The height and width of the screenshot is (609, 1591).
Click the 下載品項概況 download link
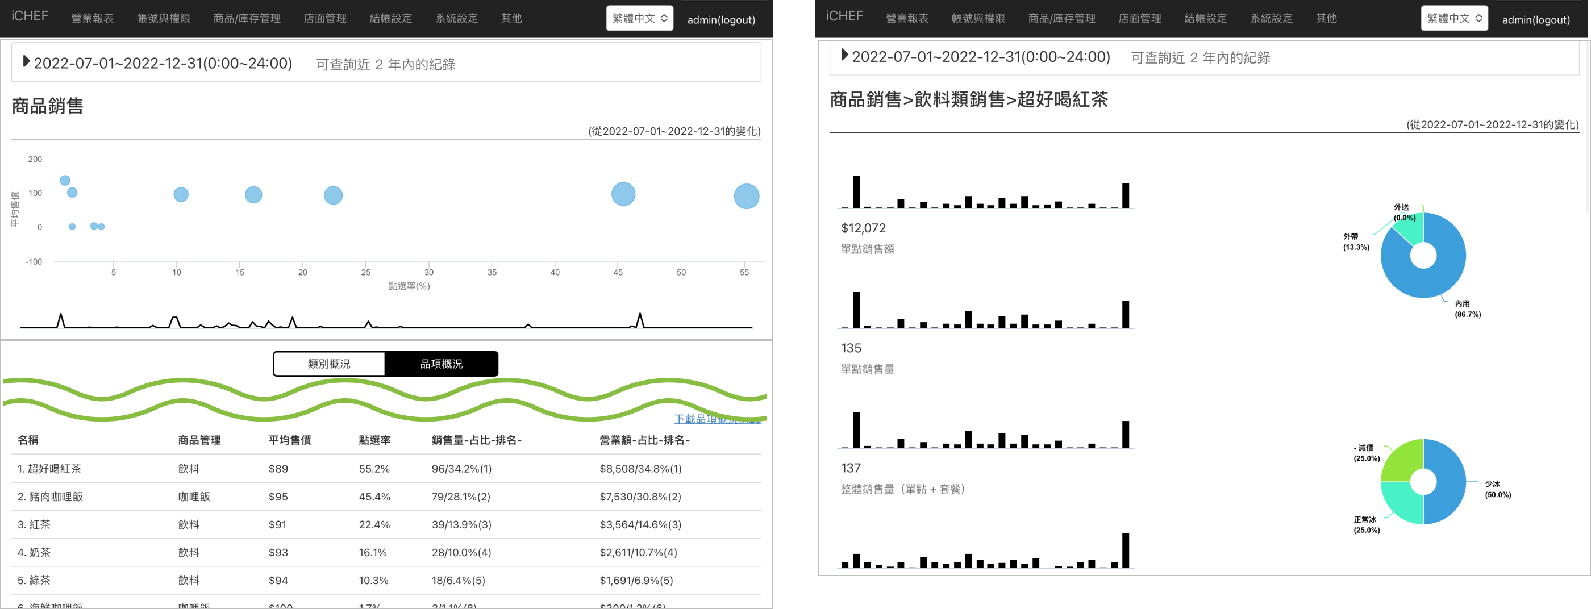pos(717,419)
